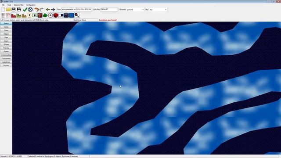
Task: Choose the Ellipse tool
Action: pos(6,44)
